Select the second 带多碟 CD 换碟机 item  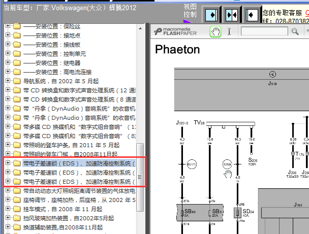[79, 136]
